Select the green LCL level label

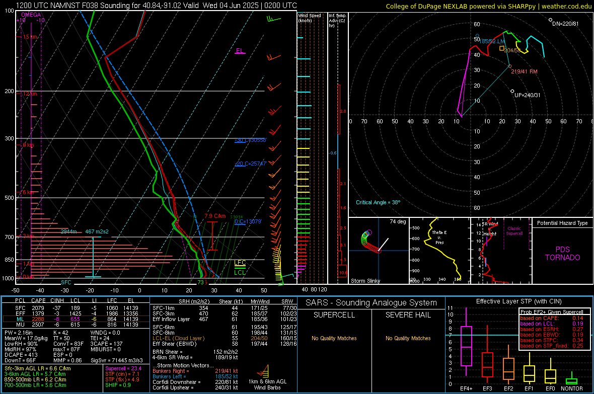point(240,272)
